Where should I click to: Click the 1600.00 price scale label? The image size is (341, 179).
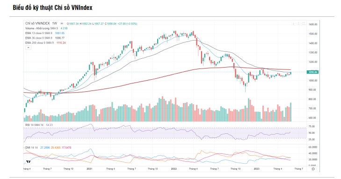click(x=313, y=25)
